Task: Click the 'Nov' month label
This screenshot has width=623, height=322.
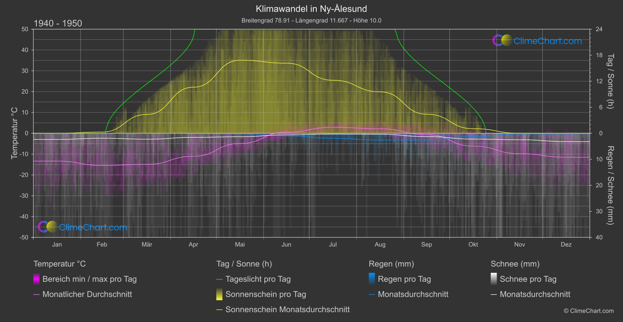Action: [520, 244]
